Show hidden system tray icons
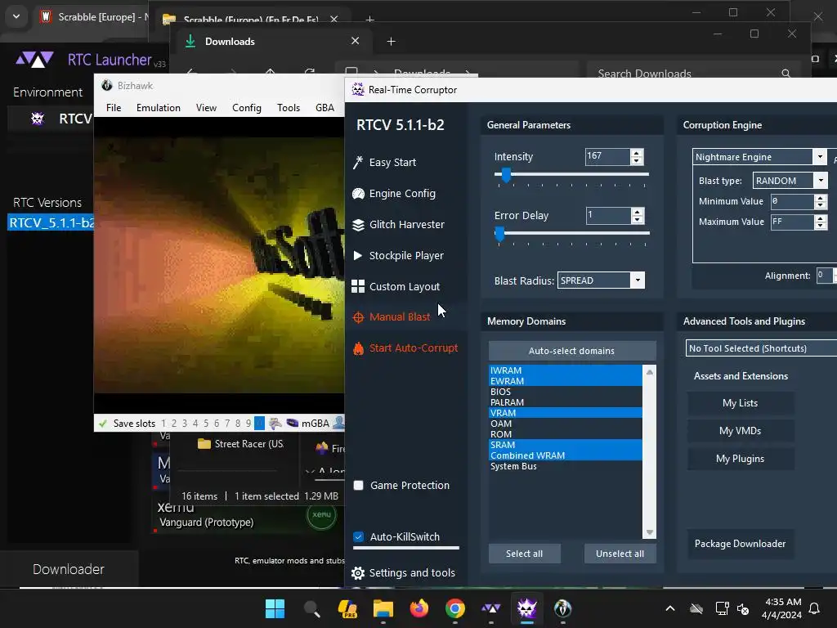 (x=670, y=608)
